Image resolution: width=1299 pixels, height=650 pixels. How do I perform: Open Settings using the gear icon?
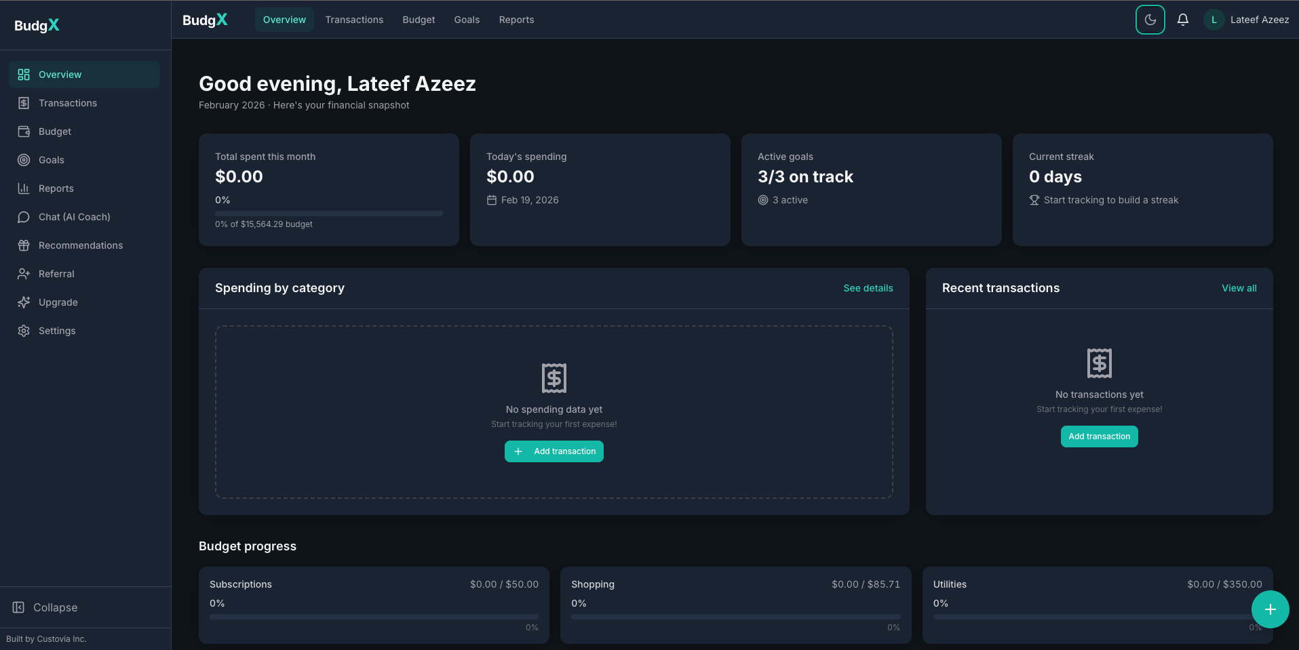point(23,331)
